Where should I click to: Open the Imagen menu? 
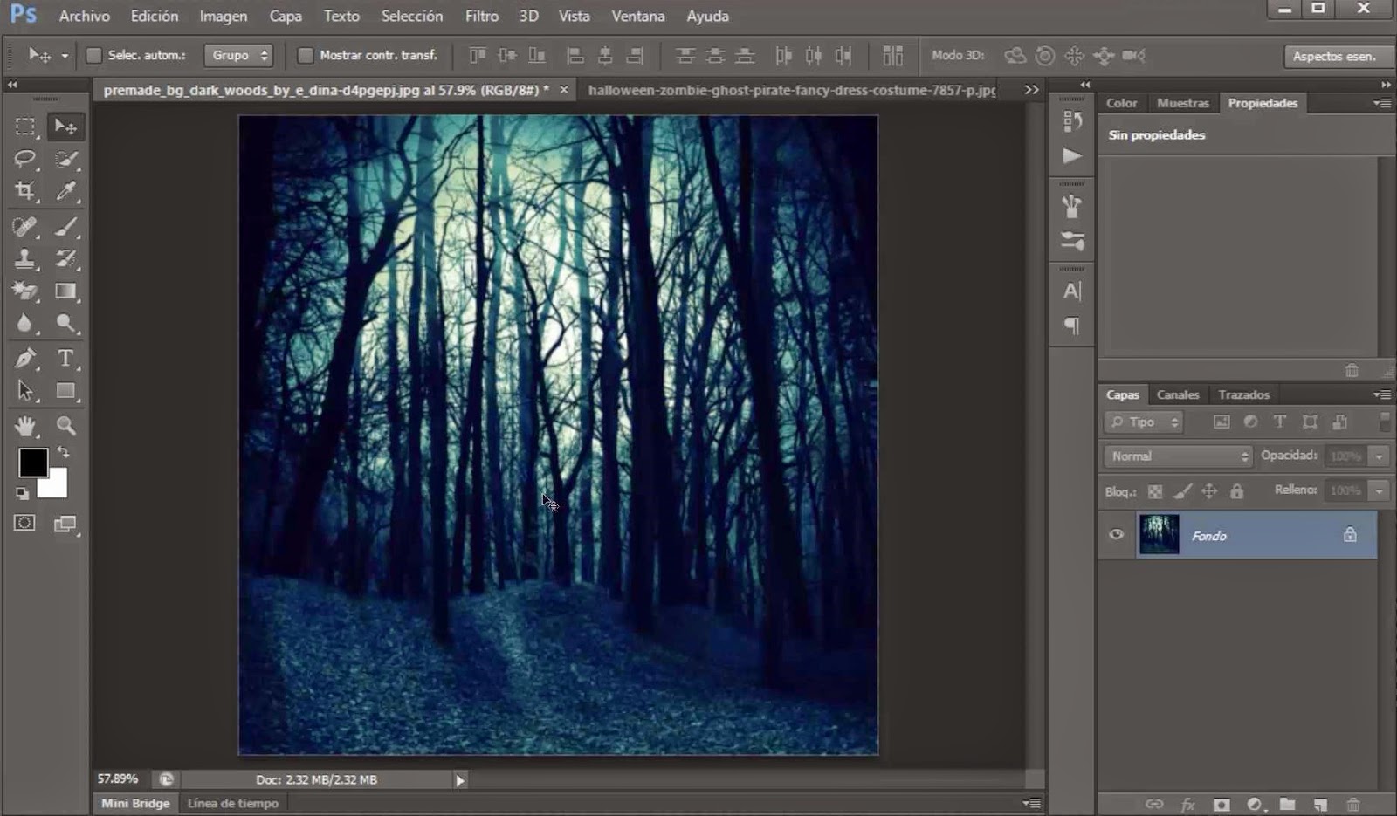click(x=223, y=16)
